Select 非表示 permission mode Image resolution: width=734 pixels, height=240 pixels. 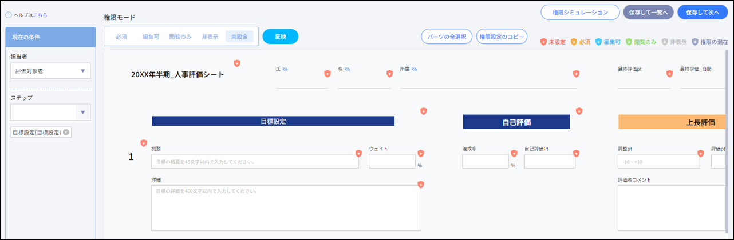[210, 37]
